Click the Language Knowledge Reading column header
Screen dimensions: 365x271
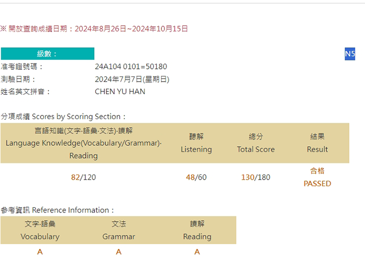click(x=84, y=143)
